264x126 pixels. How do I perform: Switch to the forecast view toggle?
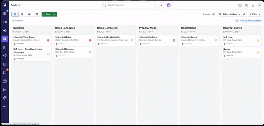tap(29, 14)
